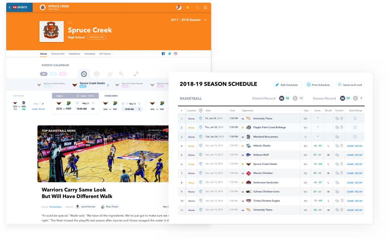Toggle the 'Boys' events filter pill
Screen dimensions: 389x242
point(53,74)
